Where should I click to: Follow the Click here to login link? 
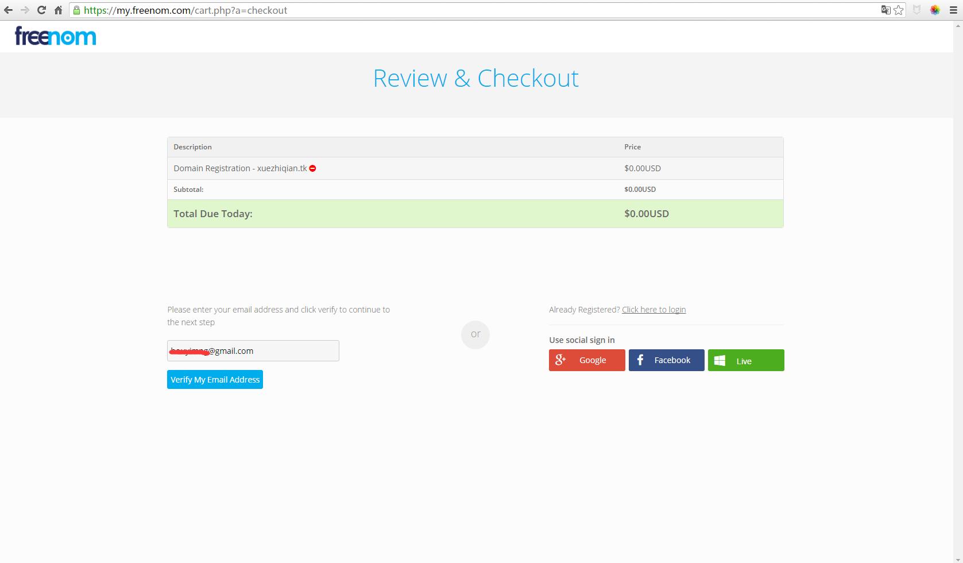653,310
